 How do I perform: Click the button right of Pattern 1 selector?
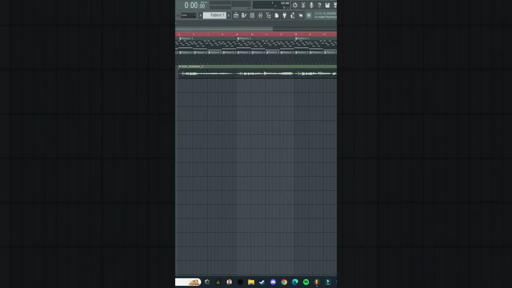[x=229, y=15]
